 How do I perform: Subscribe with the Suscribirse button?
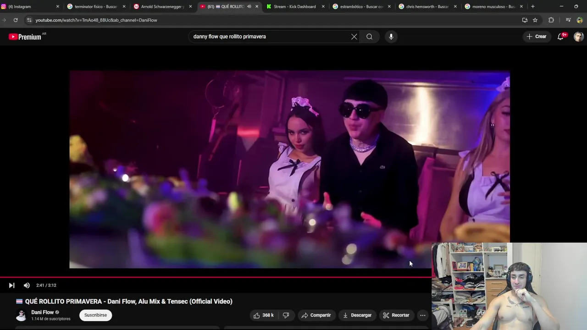tap(95, 315)
